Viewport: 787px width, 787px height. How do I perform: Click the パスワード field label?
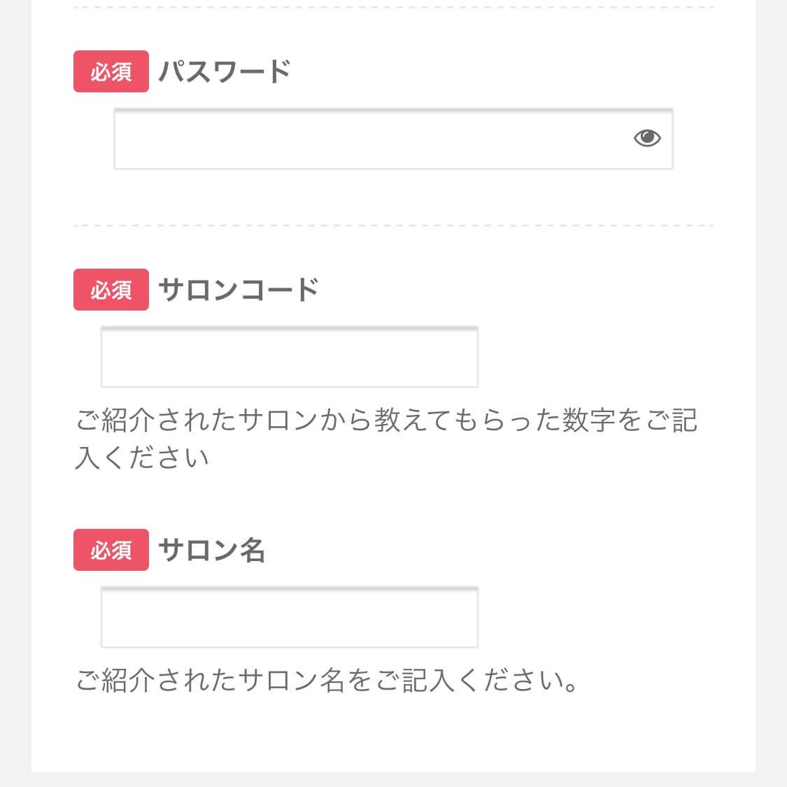[225, 71]
